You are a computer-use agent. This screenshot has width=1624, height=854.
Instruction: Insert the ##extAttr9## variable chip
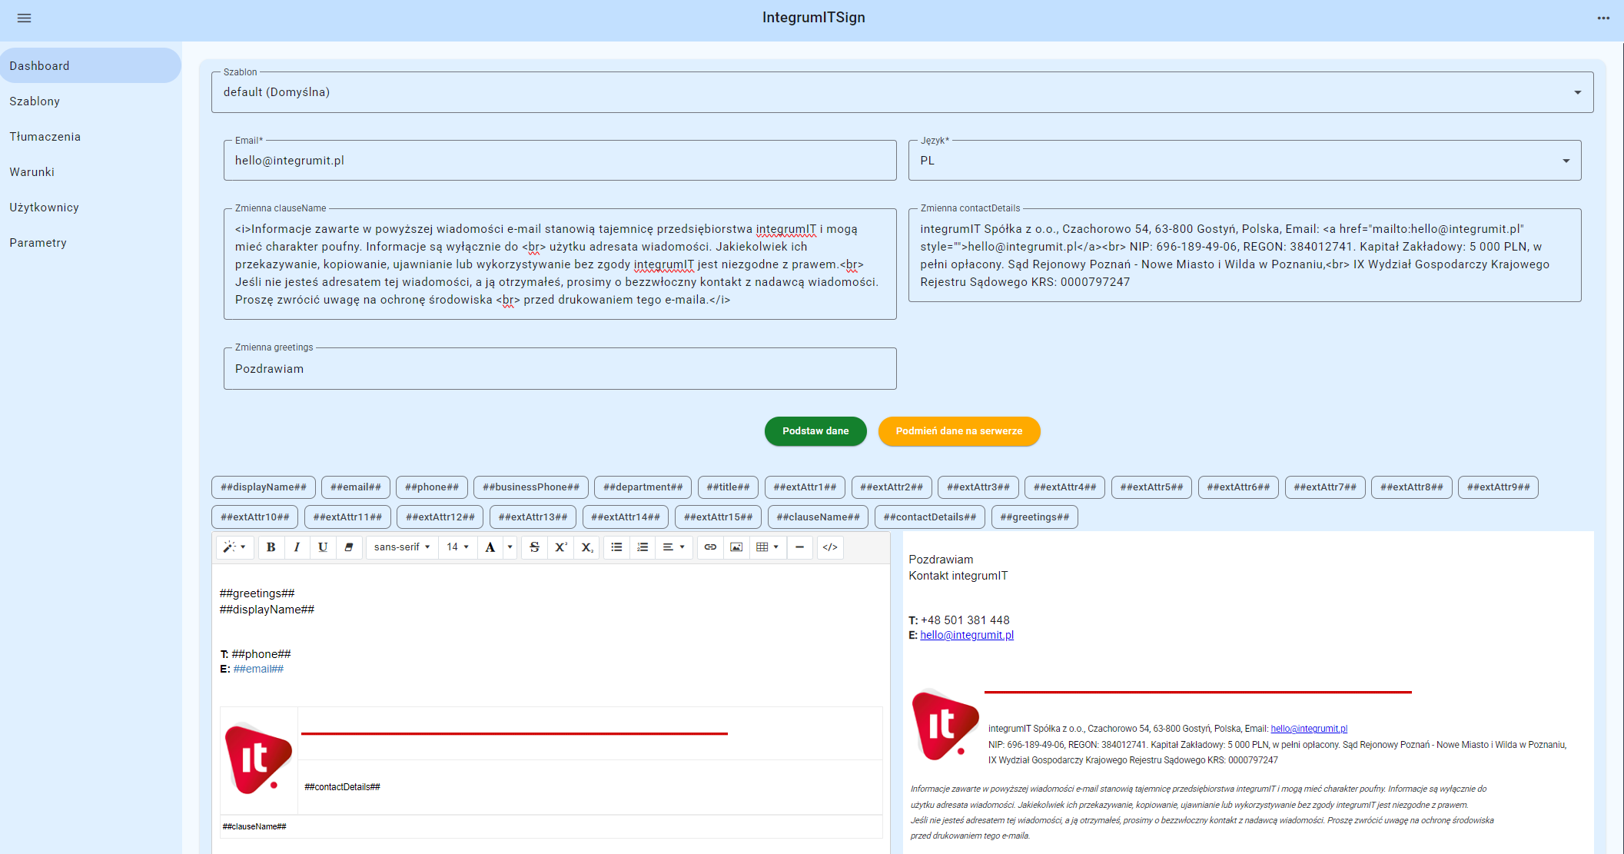click(1498, 487)
